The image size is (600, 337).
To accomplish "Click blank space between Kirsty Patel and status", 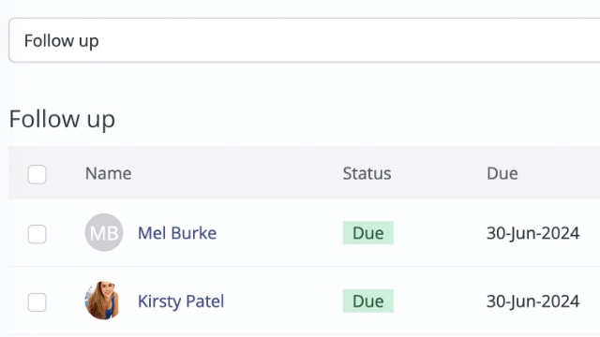I will click(x=283, y=301).
